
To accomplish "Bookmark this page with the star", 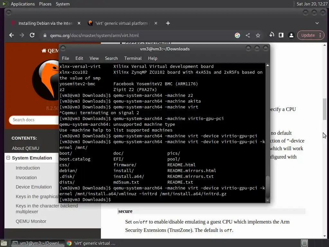I will pyautogui.click(x=258, y=35).
